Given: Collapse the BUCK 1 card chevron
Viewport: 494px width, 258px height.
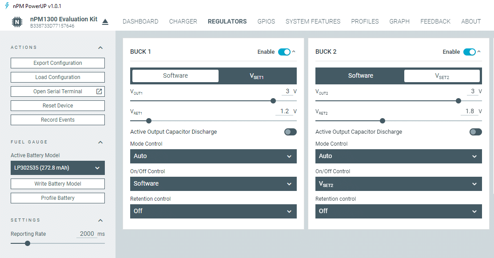Looking at the screenshot, I should pyautogui.click(x=294, y=52).
